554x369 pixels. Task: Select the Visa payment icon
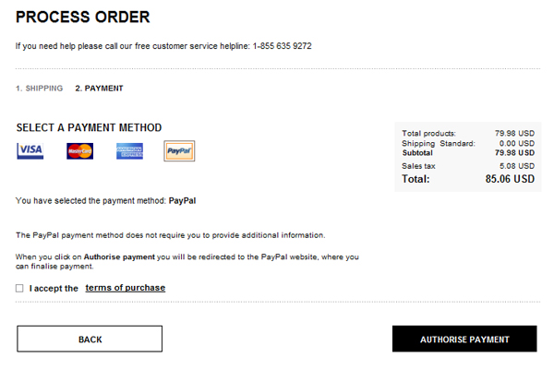coord(30,151)
